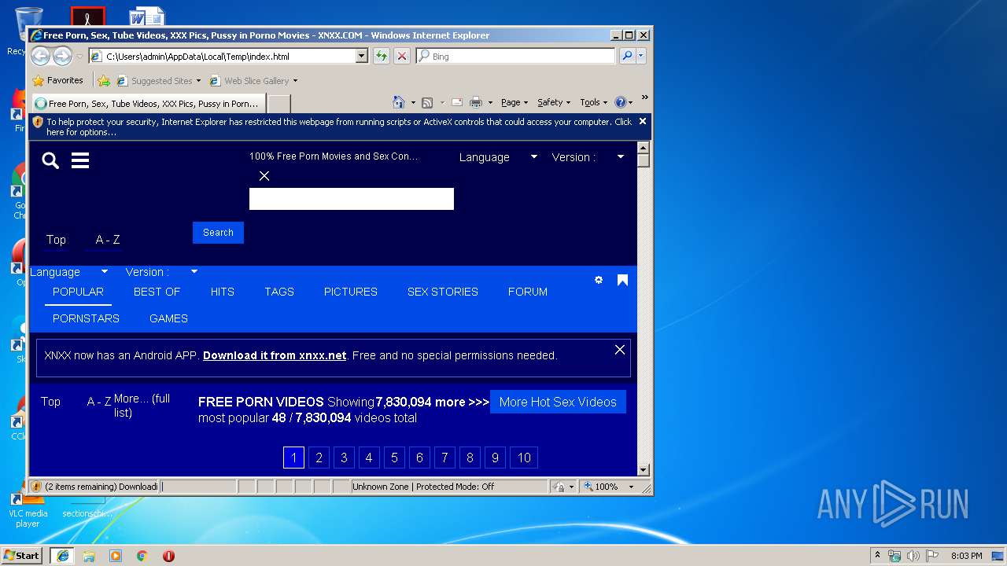
Task: Expand the address bar history dropdown
Action: (x=362, y=57)
